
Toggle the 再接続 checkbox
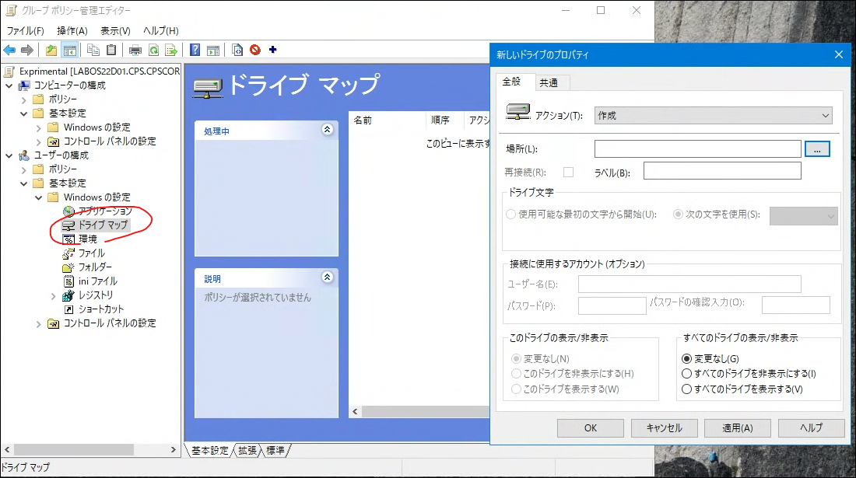tap(568, 173)
